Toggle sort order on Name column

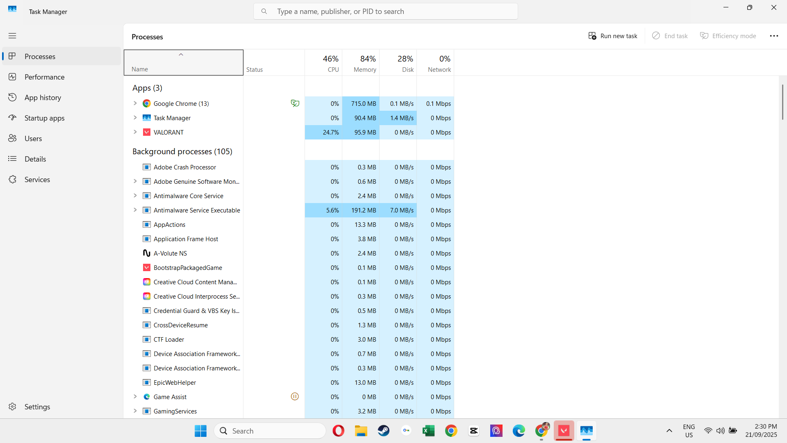(x=183, y=63)
